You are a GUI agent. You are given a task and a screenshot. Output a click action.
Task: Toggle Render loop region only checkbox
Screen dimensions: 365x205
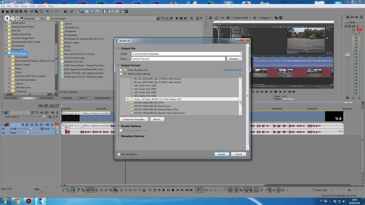click(x=121, y=131)
